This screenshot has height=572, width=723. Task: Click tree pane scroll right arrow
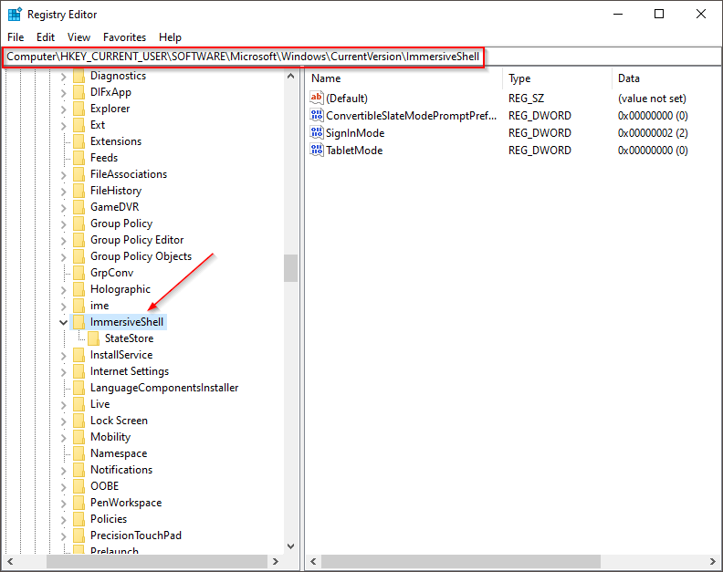click(x=276, y=561)
